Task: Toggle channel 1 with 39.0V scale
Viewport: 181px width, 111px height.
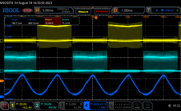Action: click(x=21, y=106)
